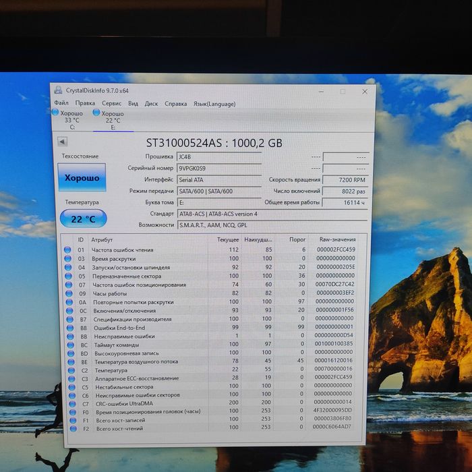The height and width of the screenshot is (472, 472).
Task: Click status icon for Неисправимые ошибки row BB
Action: click(70, 336)
